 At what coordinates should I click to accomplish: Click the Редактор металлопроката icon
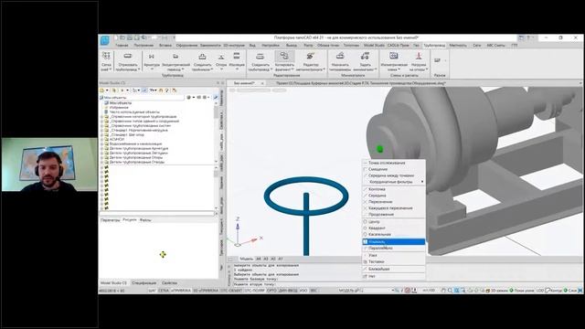coord(310,56)
